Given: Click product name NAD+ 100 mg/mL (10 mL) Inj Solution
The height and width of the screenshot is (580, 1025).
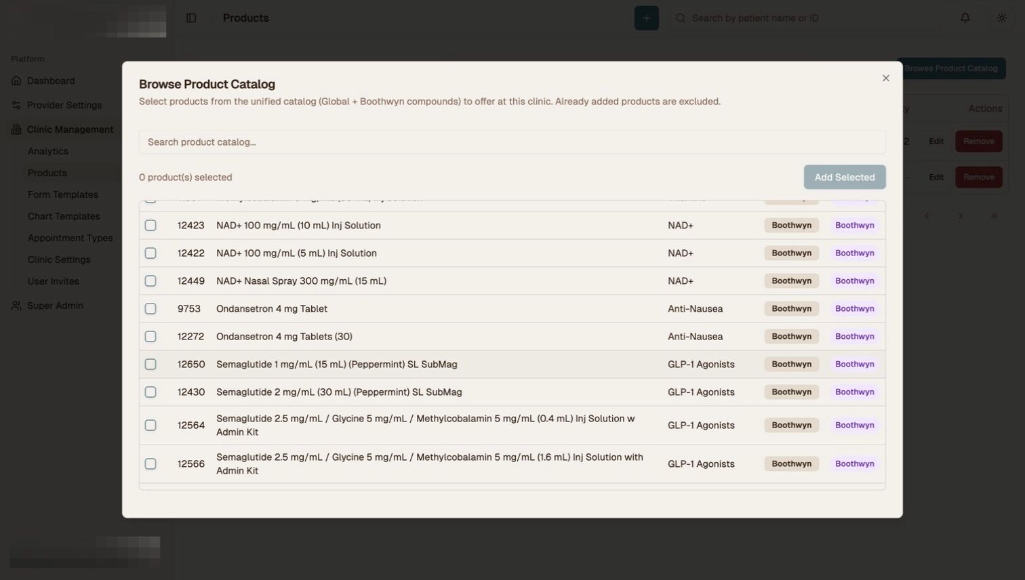Looking at the screenshot, I should tap(298, 226).
